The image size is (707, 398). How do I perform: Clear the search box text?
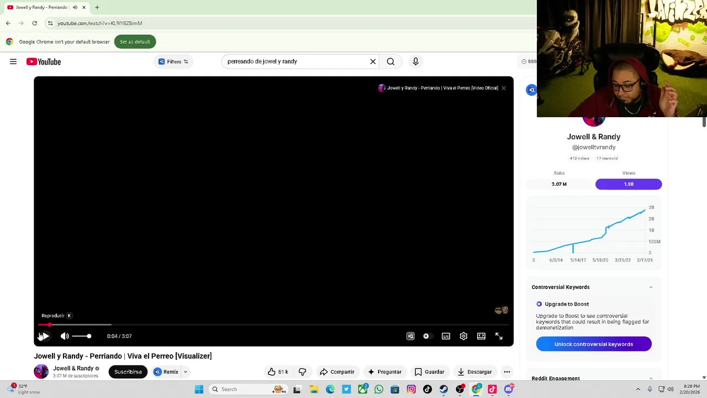click(x=373, y=61)
